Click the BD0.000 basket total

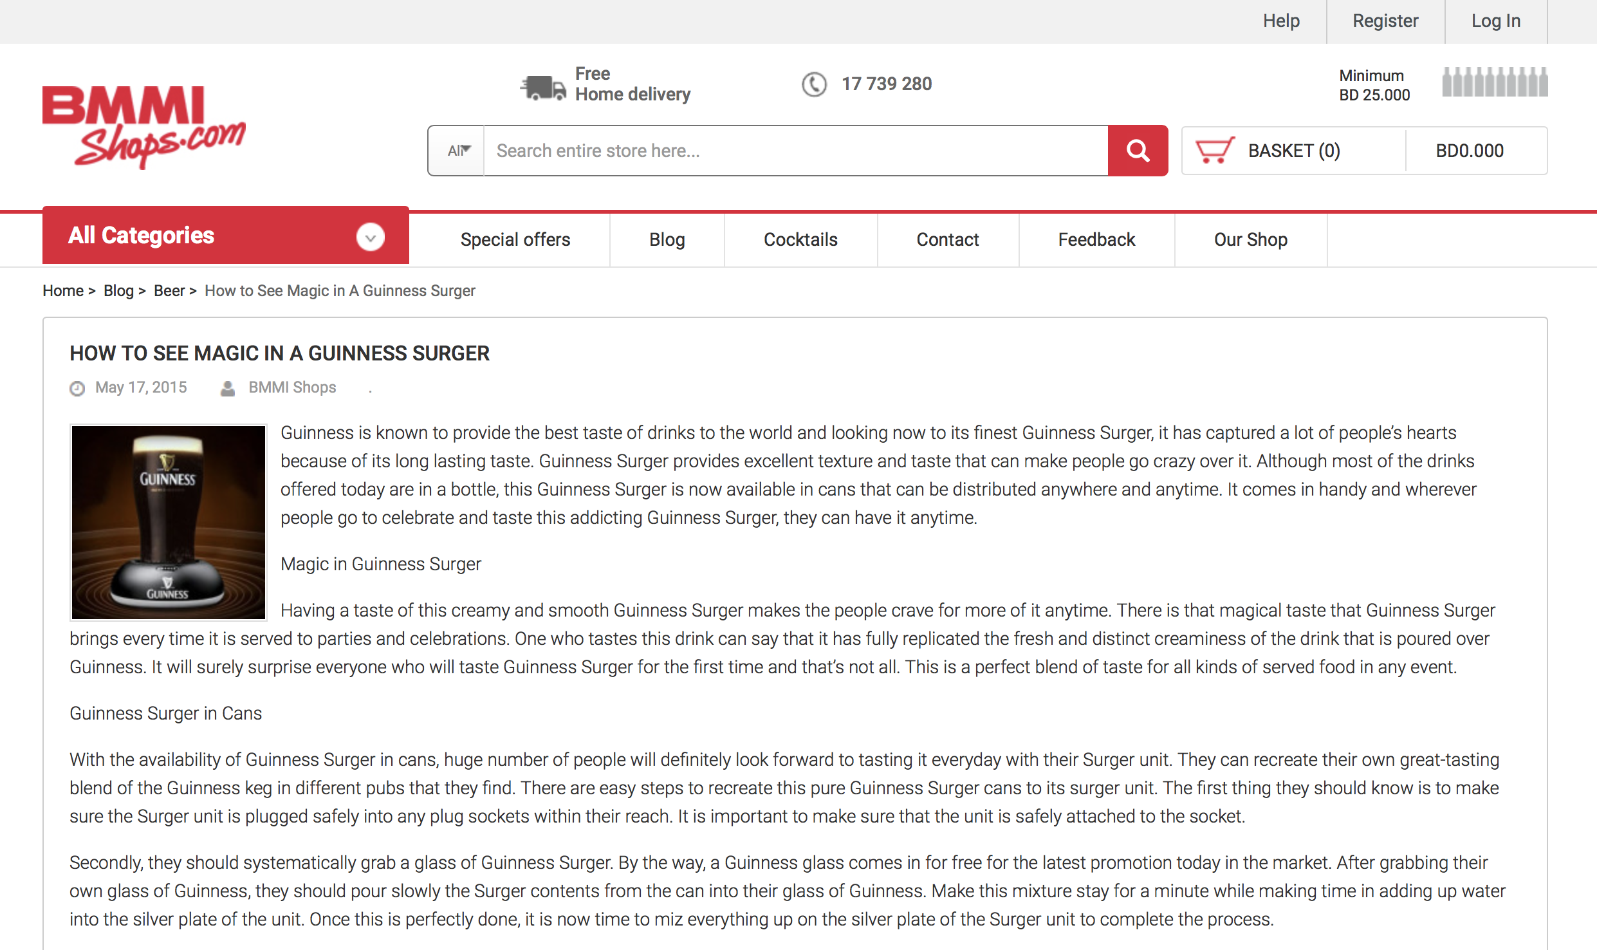pos(1470,151)
